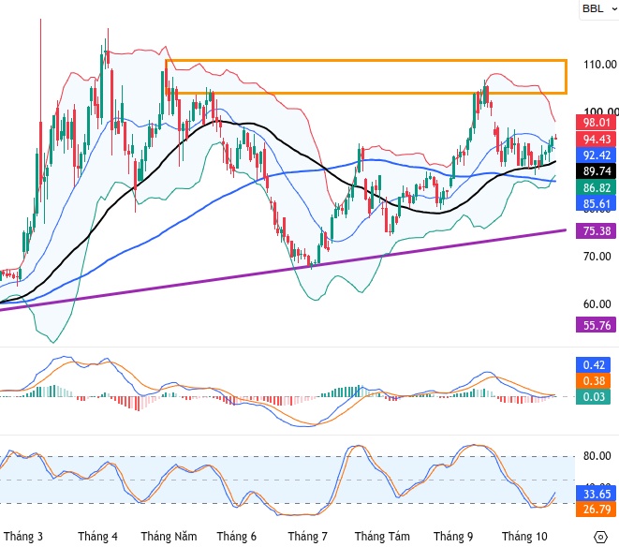Select the purple ascending trendline
Viewport: 619px width, 547px height.
pos(283,270)
